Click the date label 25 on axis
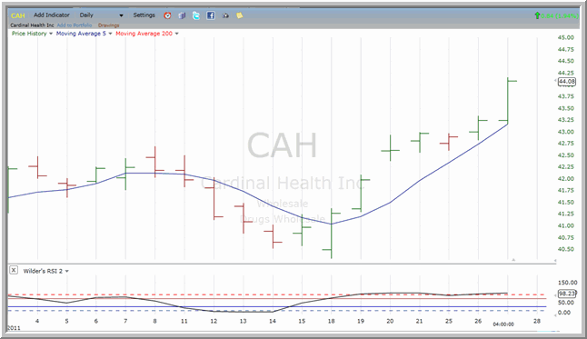 tap(449, 321)
